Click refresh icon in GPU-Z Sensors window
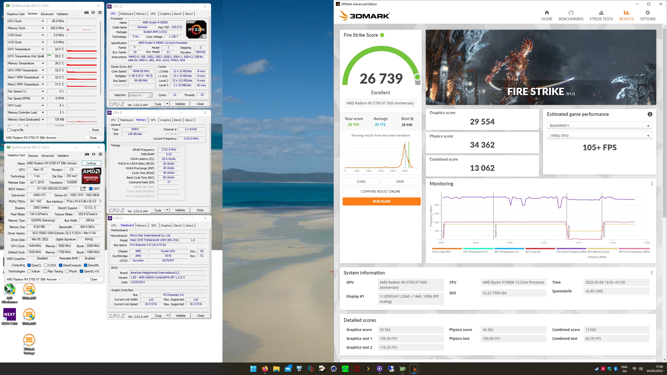This screenshot has width=667, height=375. point(93,12)
